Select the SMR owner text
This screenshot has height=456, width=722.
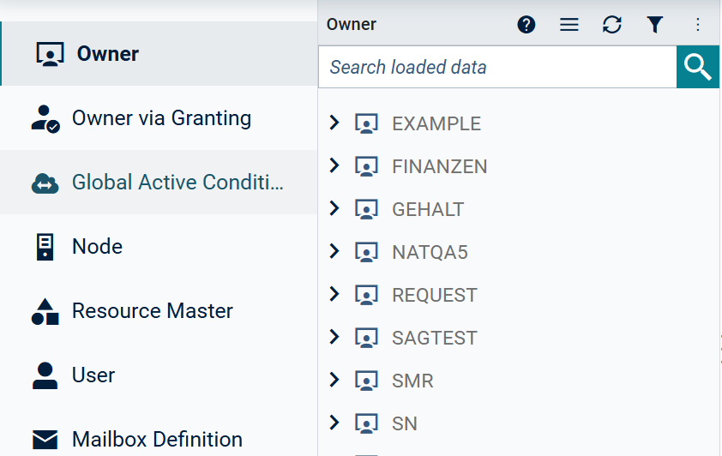click(x=412, y=381)
